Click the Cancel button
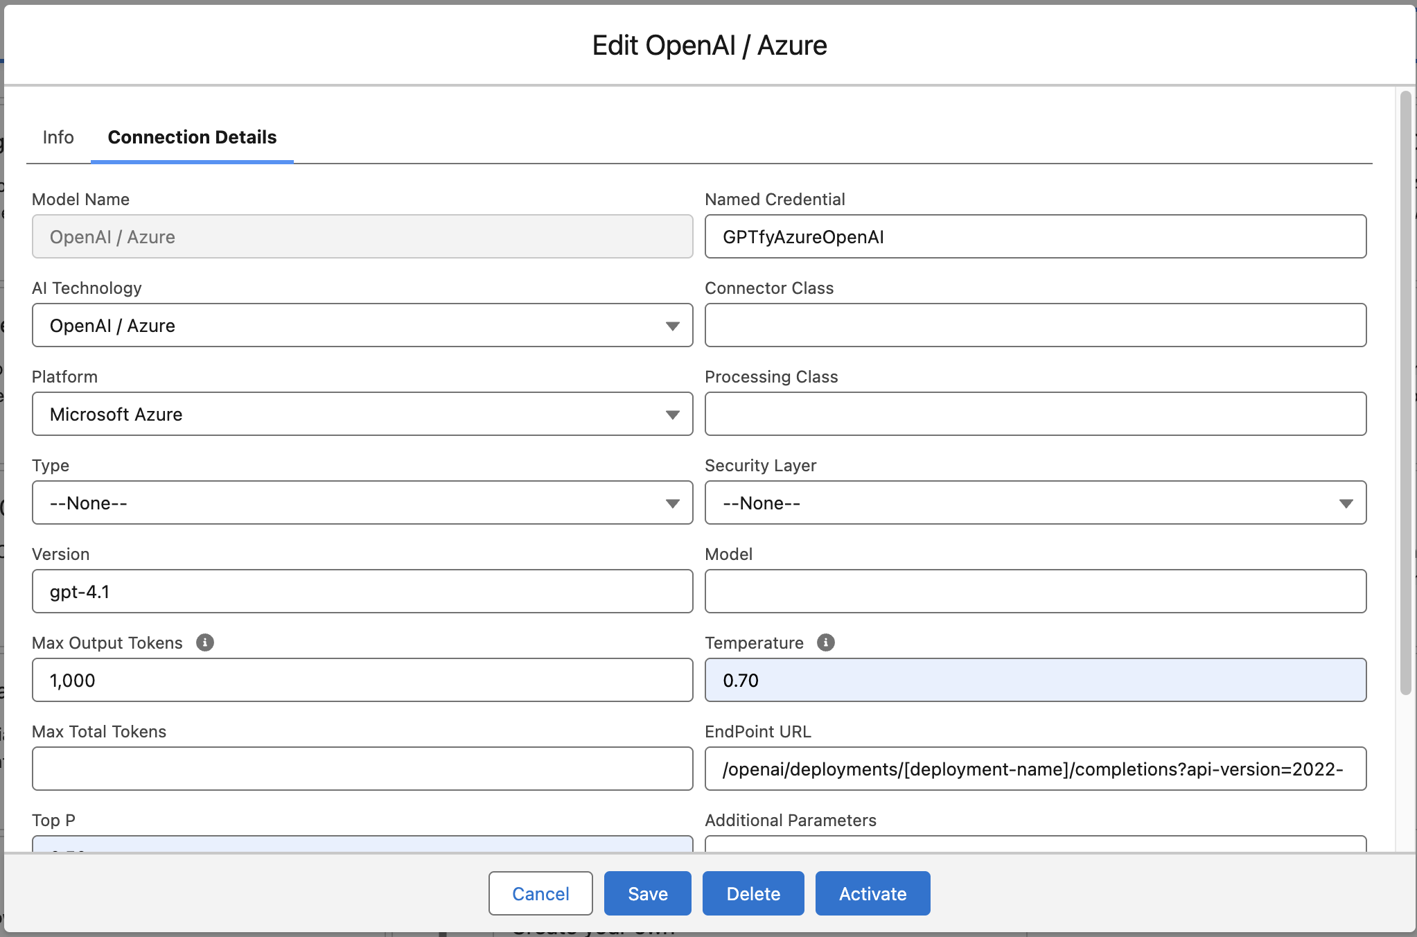Image resolution: width=1417 pixels, height=937 pixels. click(540, 893)
